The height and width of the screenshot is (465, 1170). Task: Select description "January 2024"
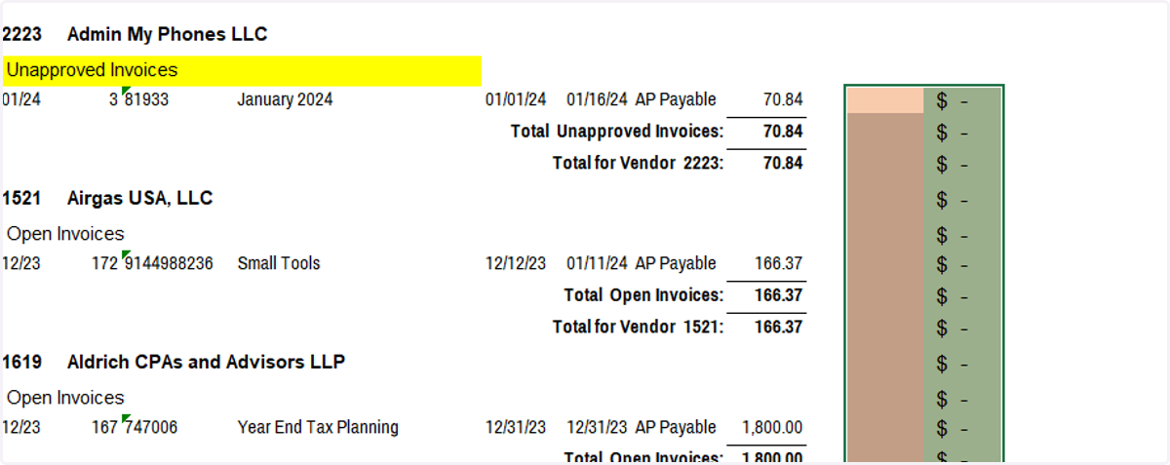[285, 99]
